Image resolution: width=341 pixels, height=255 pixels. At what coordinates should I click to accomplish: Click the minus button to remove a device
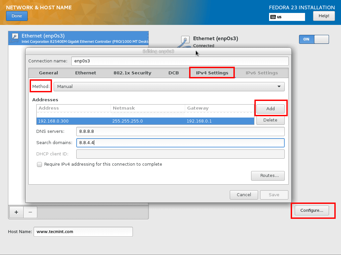(x=30, y=212)
